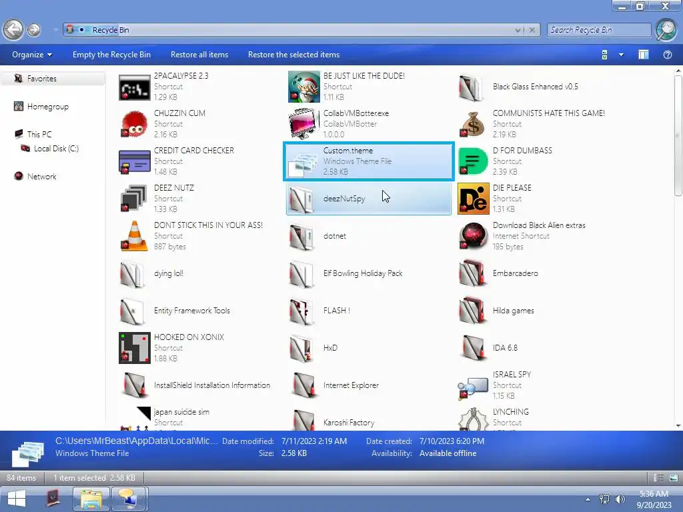Select the HOOKED ON XONIX icon
The image size is (683, 512).
[135, 348]
